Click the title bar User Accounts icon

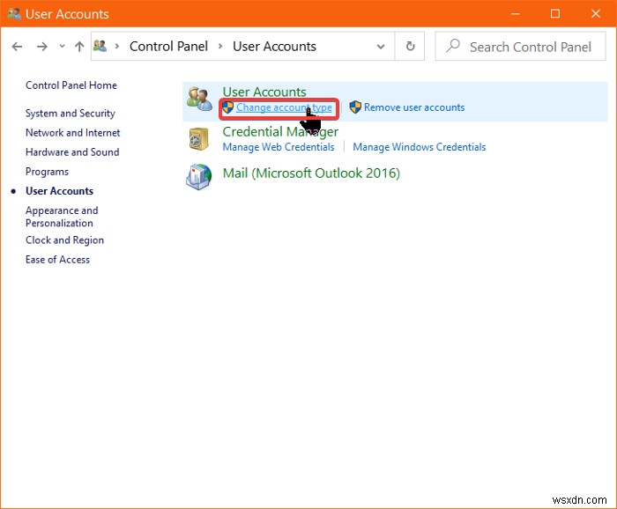pos(15,14)
